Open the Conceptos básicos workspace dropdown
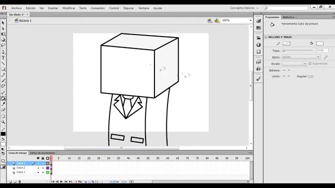The image size is (335, 188). coord(244,8)
